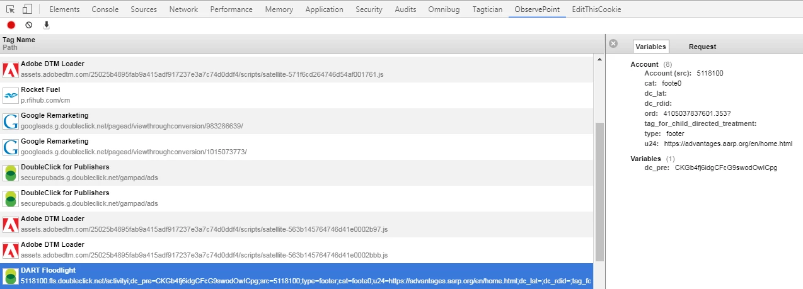Image resolution: width=803 pixels, height=289 pixels.
Task: Click the dc_rdid variable label
Action: 658,103
